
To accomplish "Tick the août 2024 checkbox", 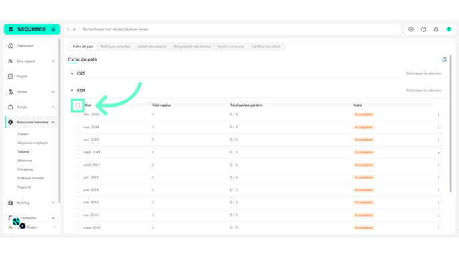I will [x=77, y=165].
